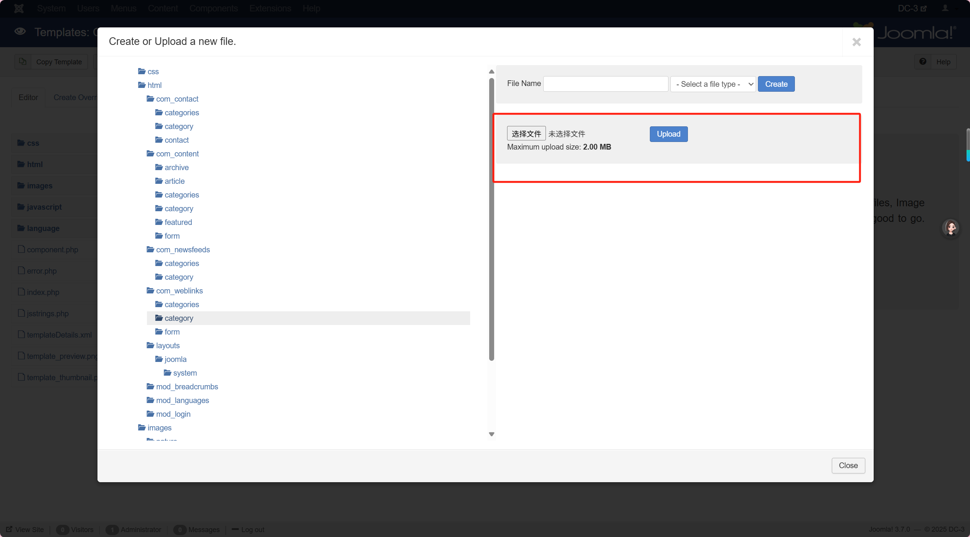Focus the File Name text field
Screen dimensions: 970x537
[605, 84]
